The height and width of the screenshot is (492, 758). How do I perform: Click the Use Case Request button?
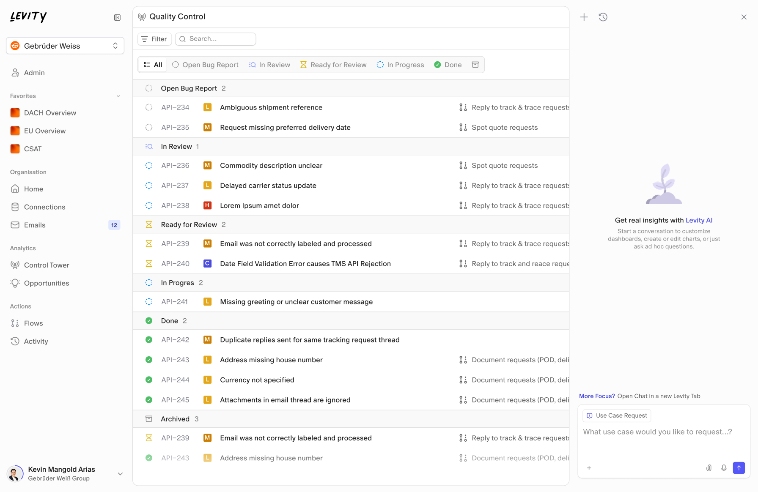click(x=616, y=415)
